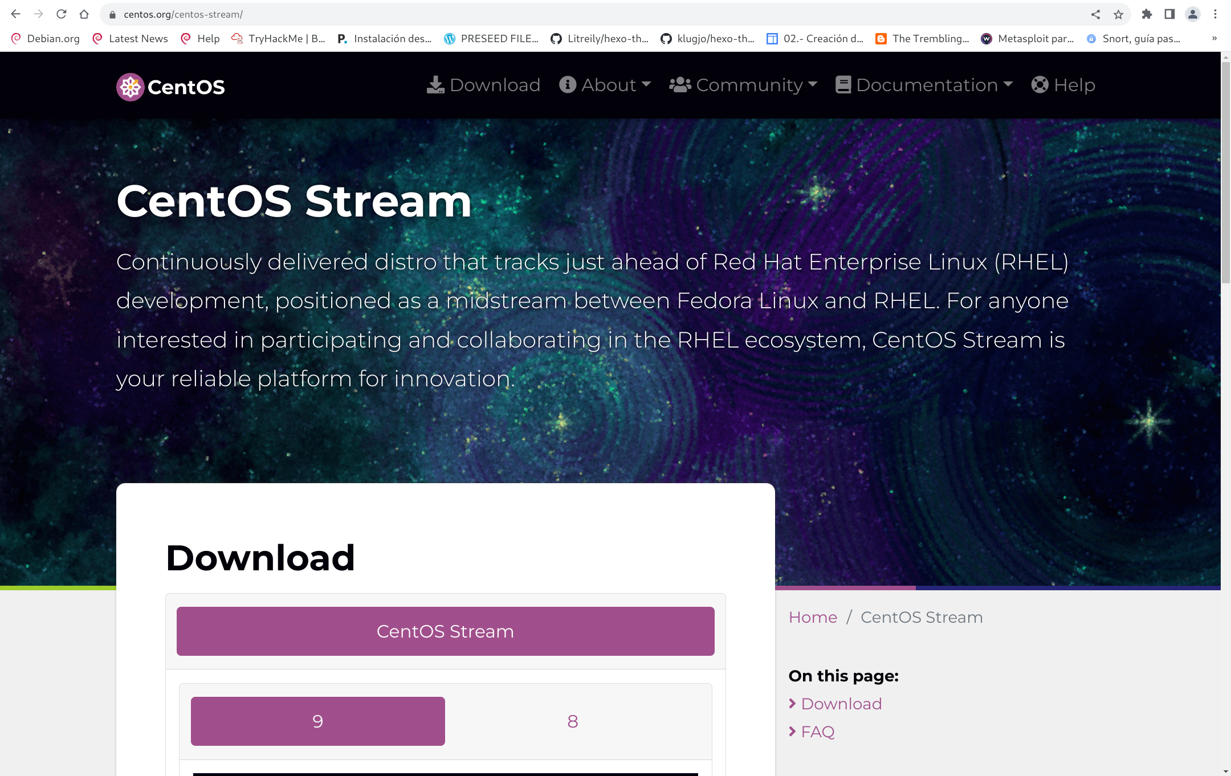Click the CentOS logo icon
This screenshot has height=776, width=1231.
pos(130,87)
